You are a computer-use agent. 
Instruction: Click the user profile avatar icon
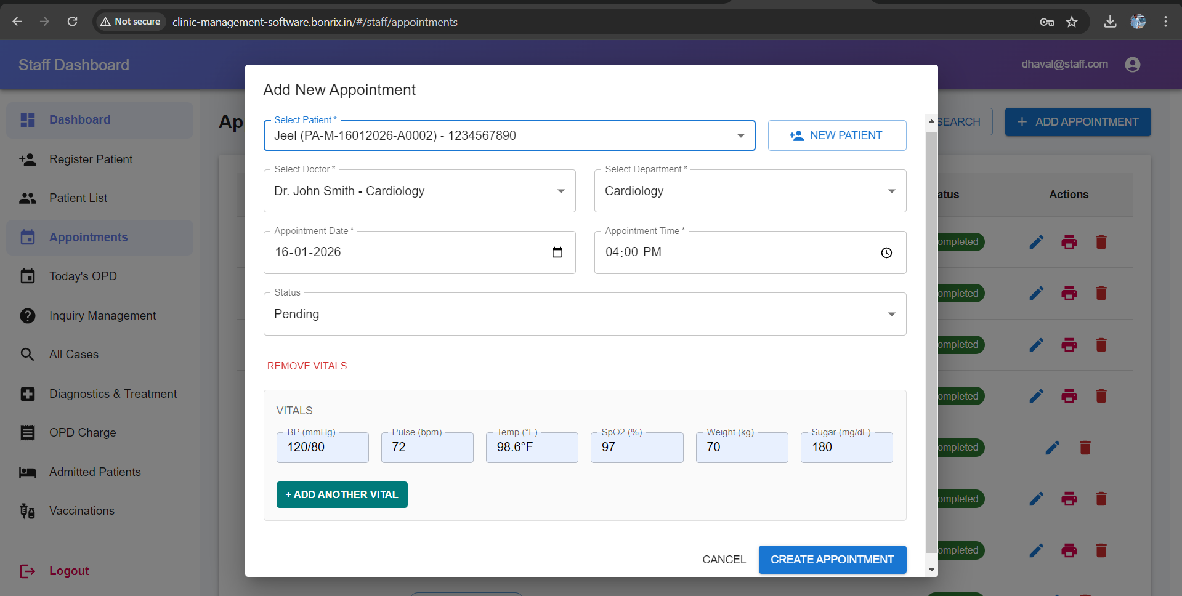1133,64
